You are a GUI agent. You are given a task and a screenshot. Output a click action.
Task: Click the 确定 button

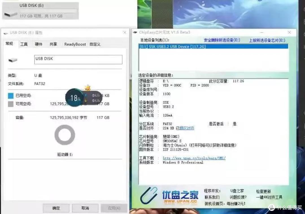pyautogui.click(x=56, y=208)
